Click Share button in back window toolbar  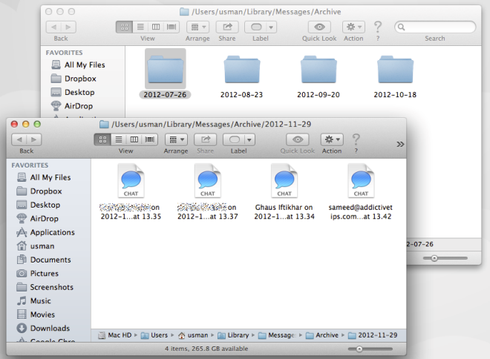[226, 27]
